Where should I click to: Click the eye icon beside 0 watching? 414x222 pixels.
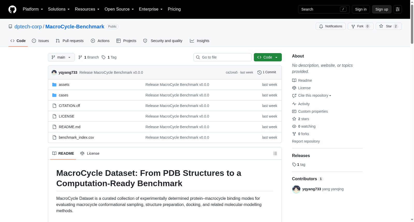[294, 126]
